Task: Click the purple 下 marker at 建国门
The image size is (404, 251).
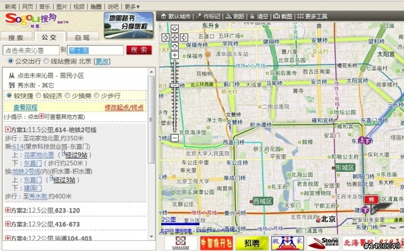Action: (x=365, y=210)
